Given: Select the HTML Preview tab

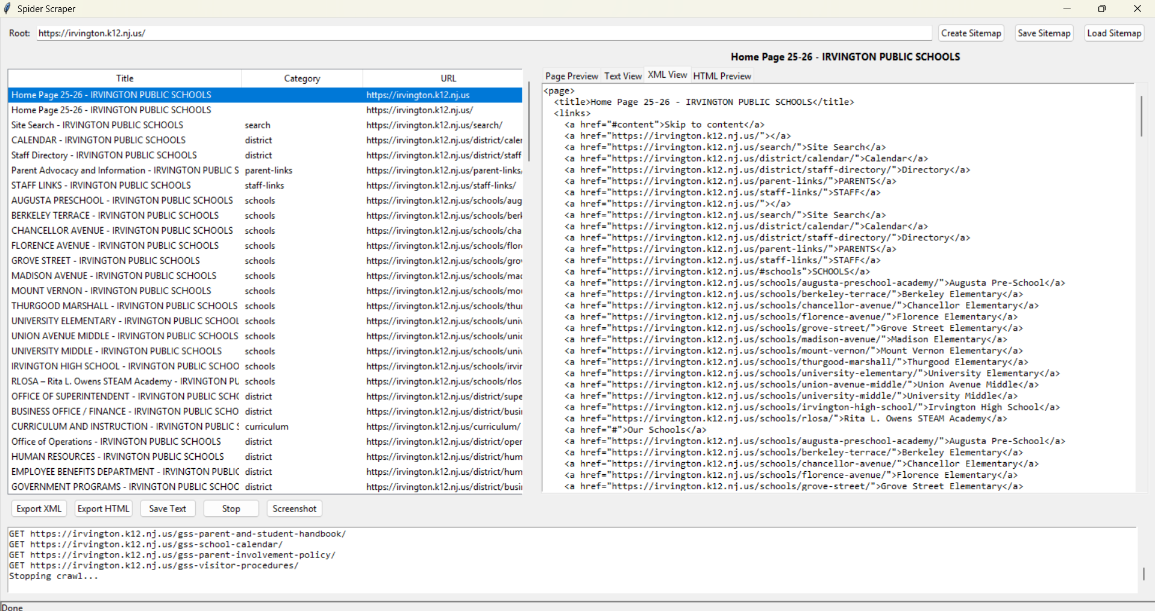Looking at the screenshot, I should point(722,76).
